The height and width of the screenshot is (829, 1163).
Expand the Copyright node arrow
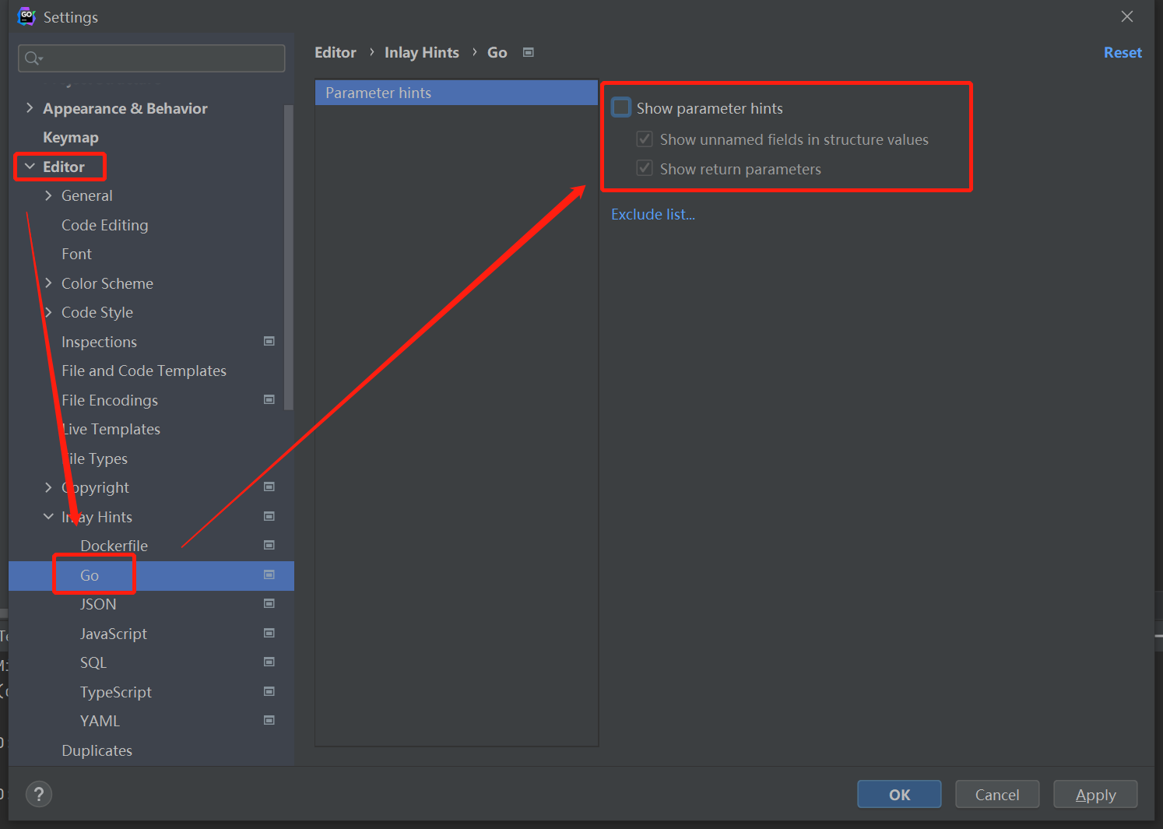[x=48, y=487]
